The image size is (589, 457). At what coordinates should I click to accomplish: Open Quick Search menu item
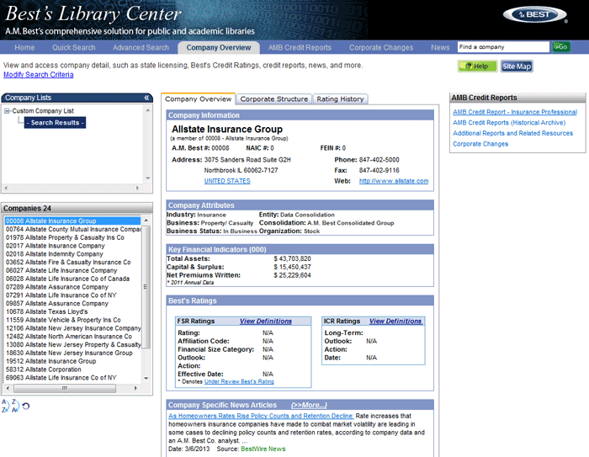coord(74,47)
